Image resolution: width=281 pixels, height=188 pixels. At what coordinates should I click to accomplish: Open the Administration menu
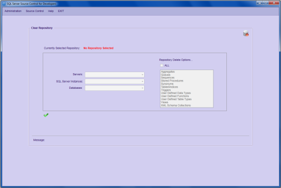[13, 11]
